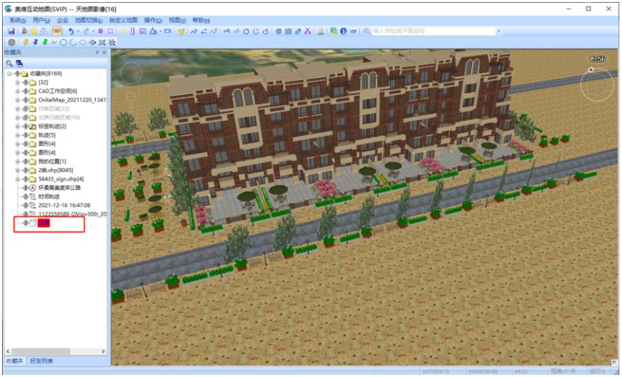622x377 pixels.
Task: Expand the 56435_sign.shp[4] node
Action: tap(17, 179)
